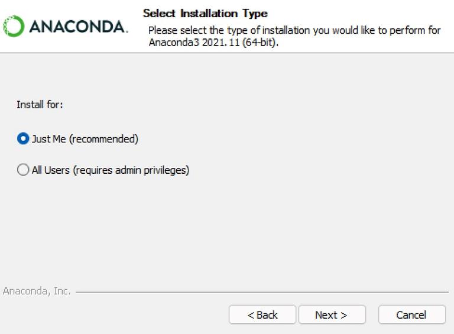The image size is (454, 334).
Task: Proceed with the Next button
Action: pos(332,315)
